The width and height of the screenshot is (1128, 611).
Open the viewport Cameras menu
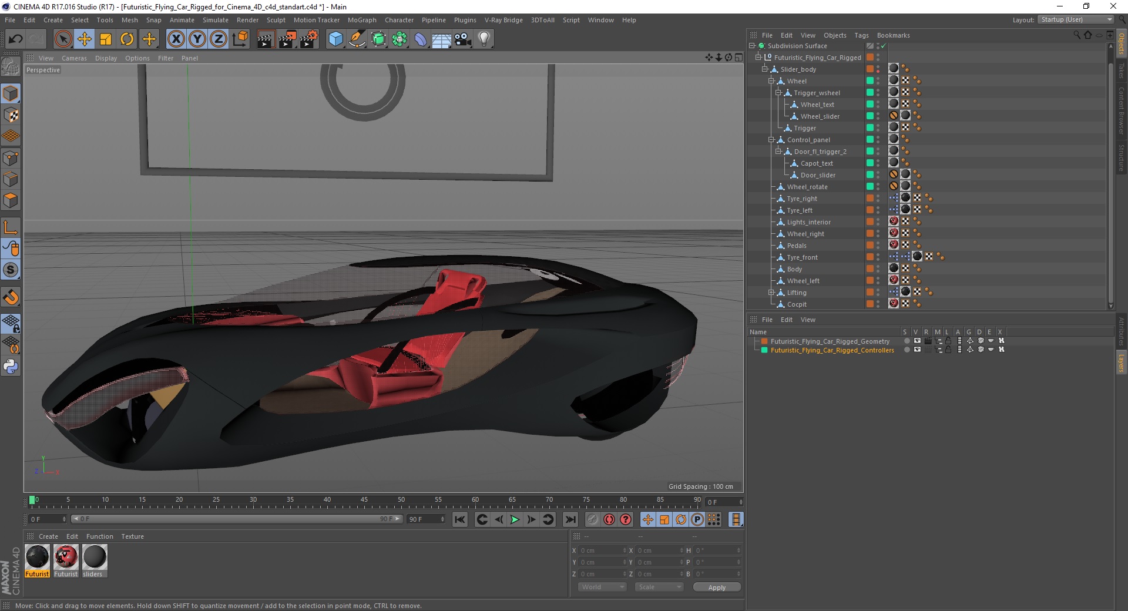[x=74, y=58]
